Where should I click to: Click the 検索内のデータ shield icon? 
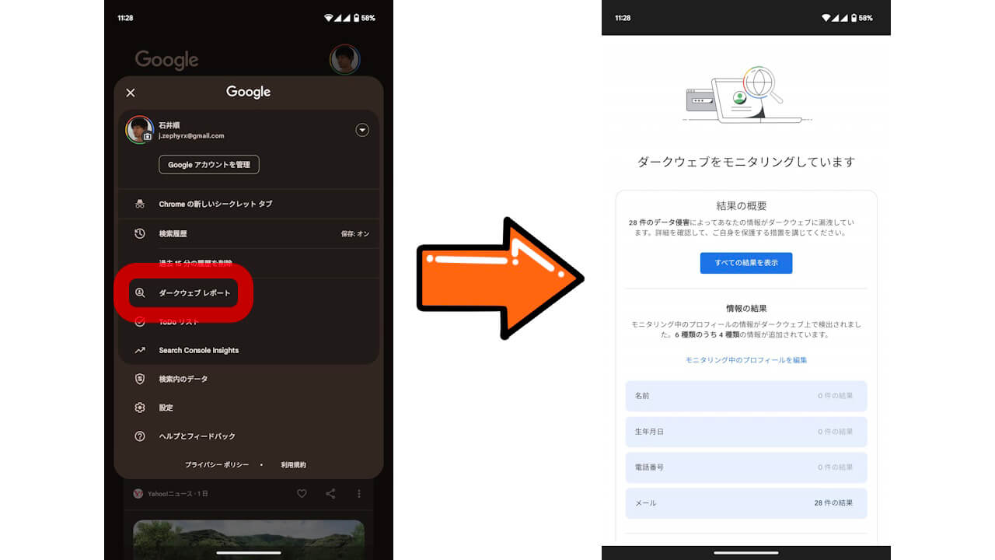tap(138, 379)
